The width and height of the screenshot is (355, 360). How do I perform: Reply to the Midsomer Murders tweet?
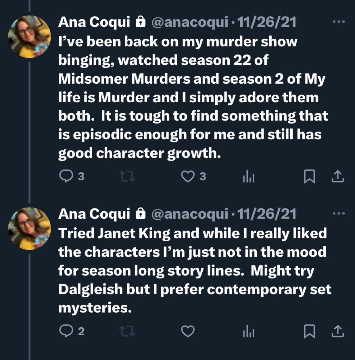point(66,177)
